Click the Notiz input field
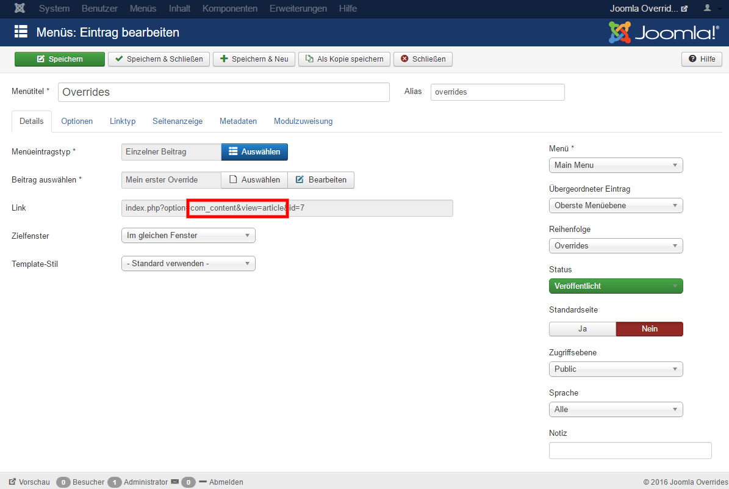The image size is (729, 489). point(630,451)
